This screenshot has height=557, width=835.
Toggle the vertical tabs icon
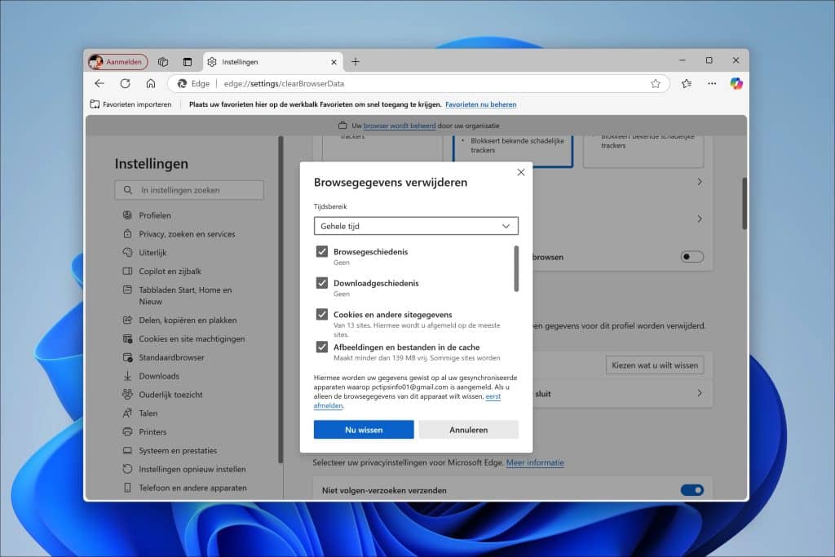click(188, 62)
